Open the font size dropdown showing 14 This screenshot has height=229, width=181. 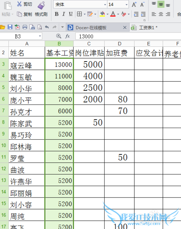tap(126, 5)
